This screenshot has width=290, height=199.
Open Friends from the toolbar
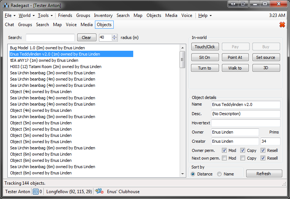pos(65,15)
